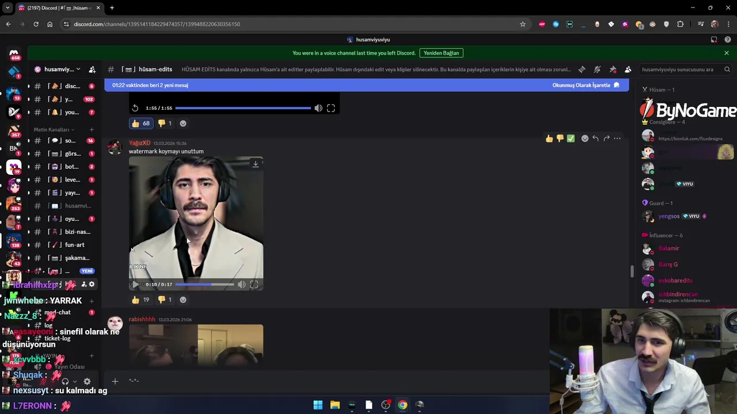The height and width of the screenshot is (414, 737).
Task: Quick-react thumbs up in message hover toolbar
Action: (x=549, y=139)
